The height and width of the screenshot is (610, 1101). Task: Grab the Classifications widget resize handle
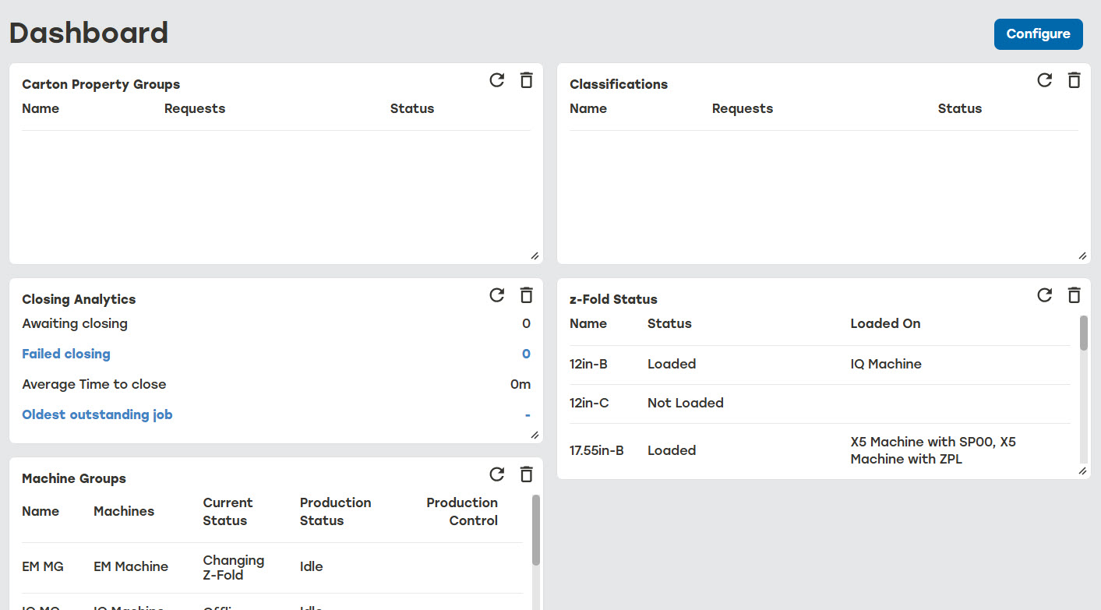coord(1082,256)
